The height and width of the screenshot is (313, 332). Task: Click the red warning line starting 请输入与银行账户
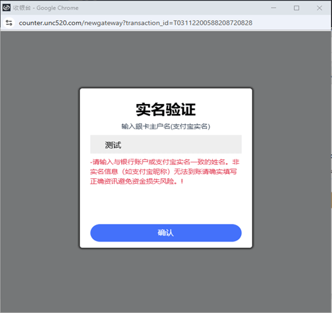point(164,162)
